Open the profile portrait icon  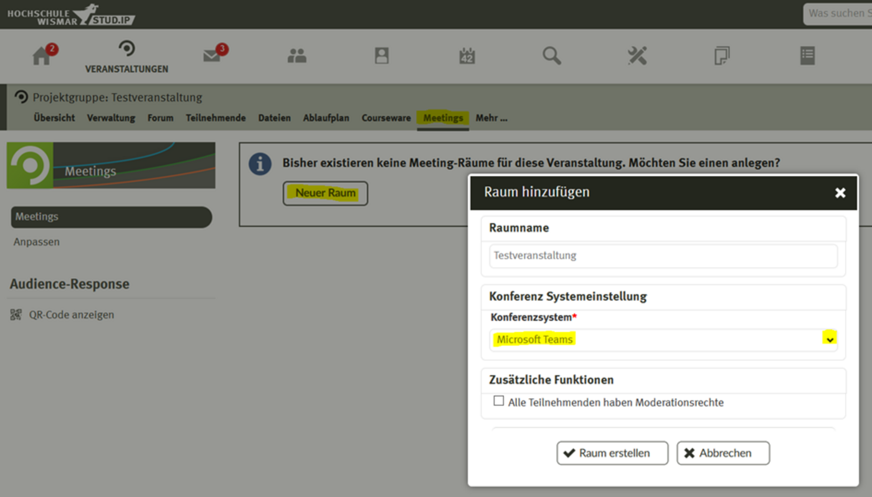click(x=382, y=55)
